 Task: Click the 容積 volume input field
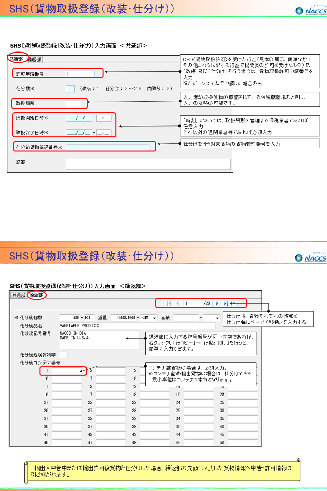coord(186,318)
